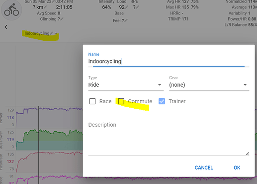257x184 pixels.
Task: Click the CANCEL button
Action: coord(204,168)
